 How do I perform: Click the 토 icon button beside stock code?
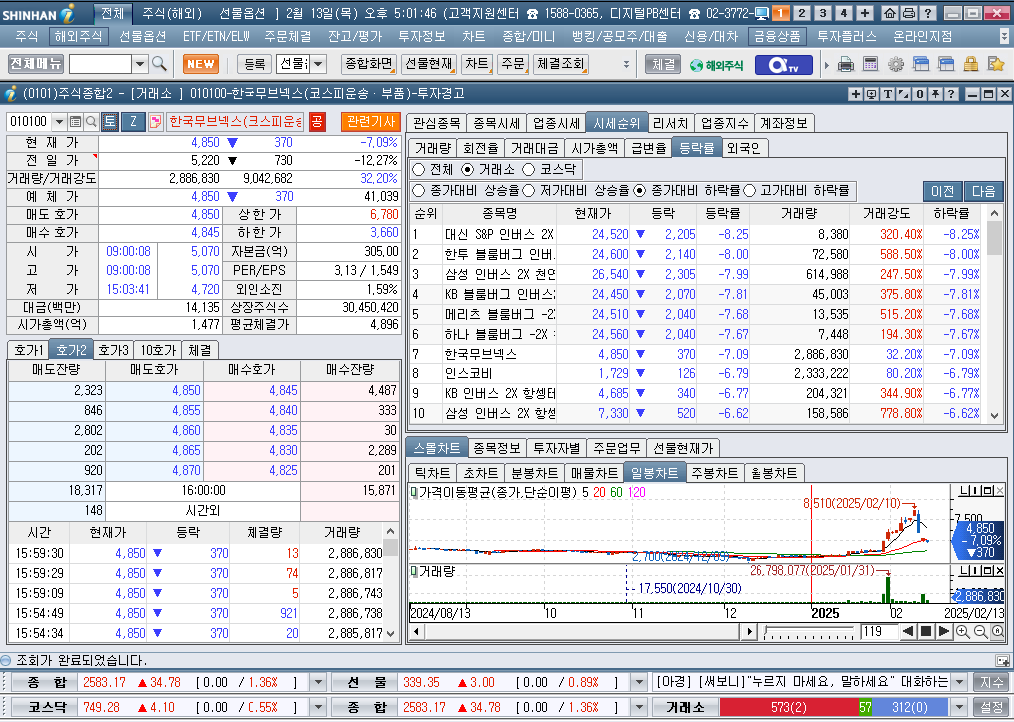[110, 121]
